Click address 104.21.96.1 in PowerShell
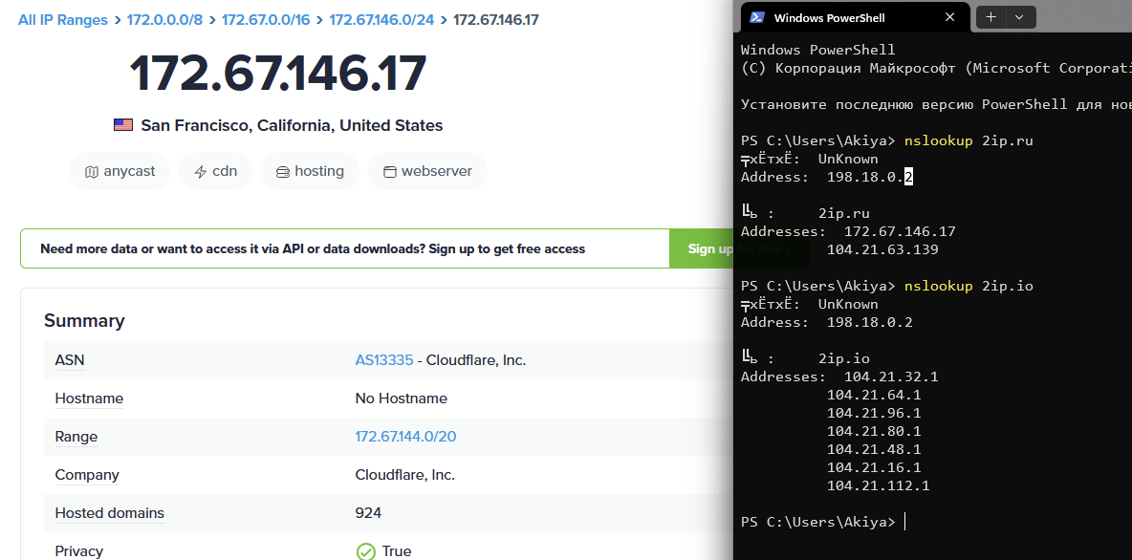 [x=874, y=414]
